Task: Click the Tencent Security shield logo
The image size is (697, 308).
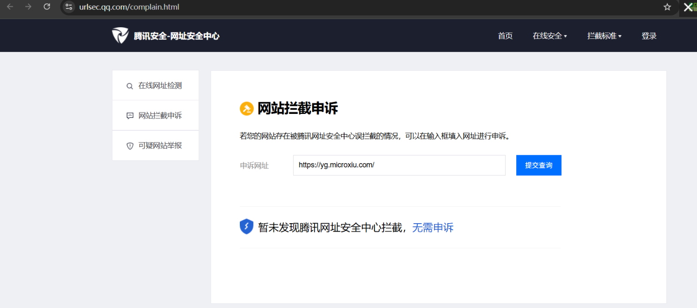Action: (120, 36)
